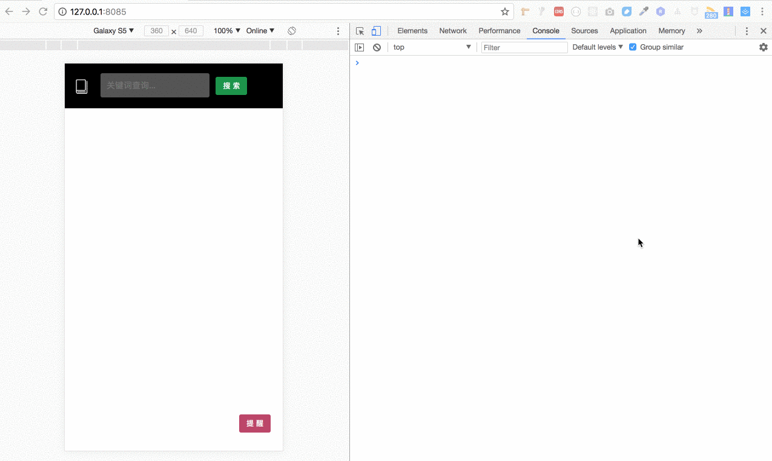772x461 pixels.
Task: Click the green 搜索 search button
Action: coord(231,86)
